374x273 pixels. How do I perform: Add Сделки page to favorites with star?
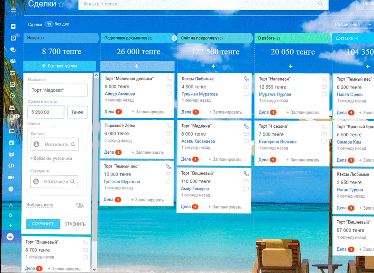coord(61,5)
